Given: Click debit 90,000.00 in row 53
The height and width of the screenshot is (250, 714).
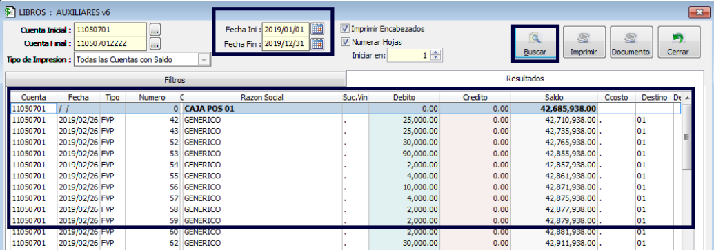Looking at the screenshot, I should click(x=420, y=153).
